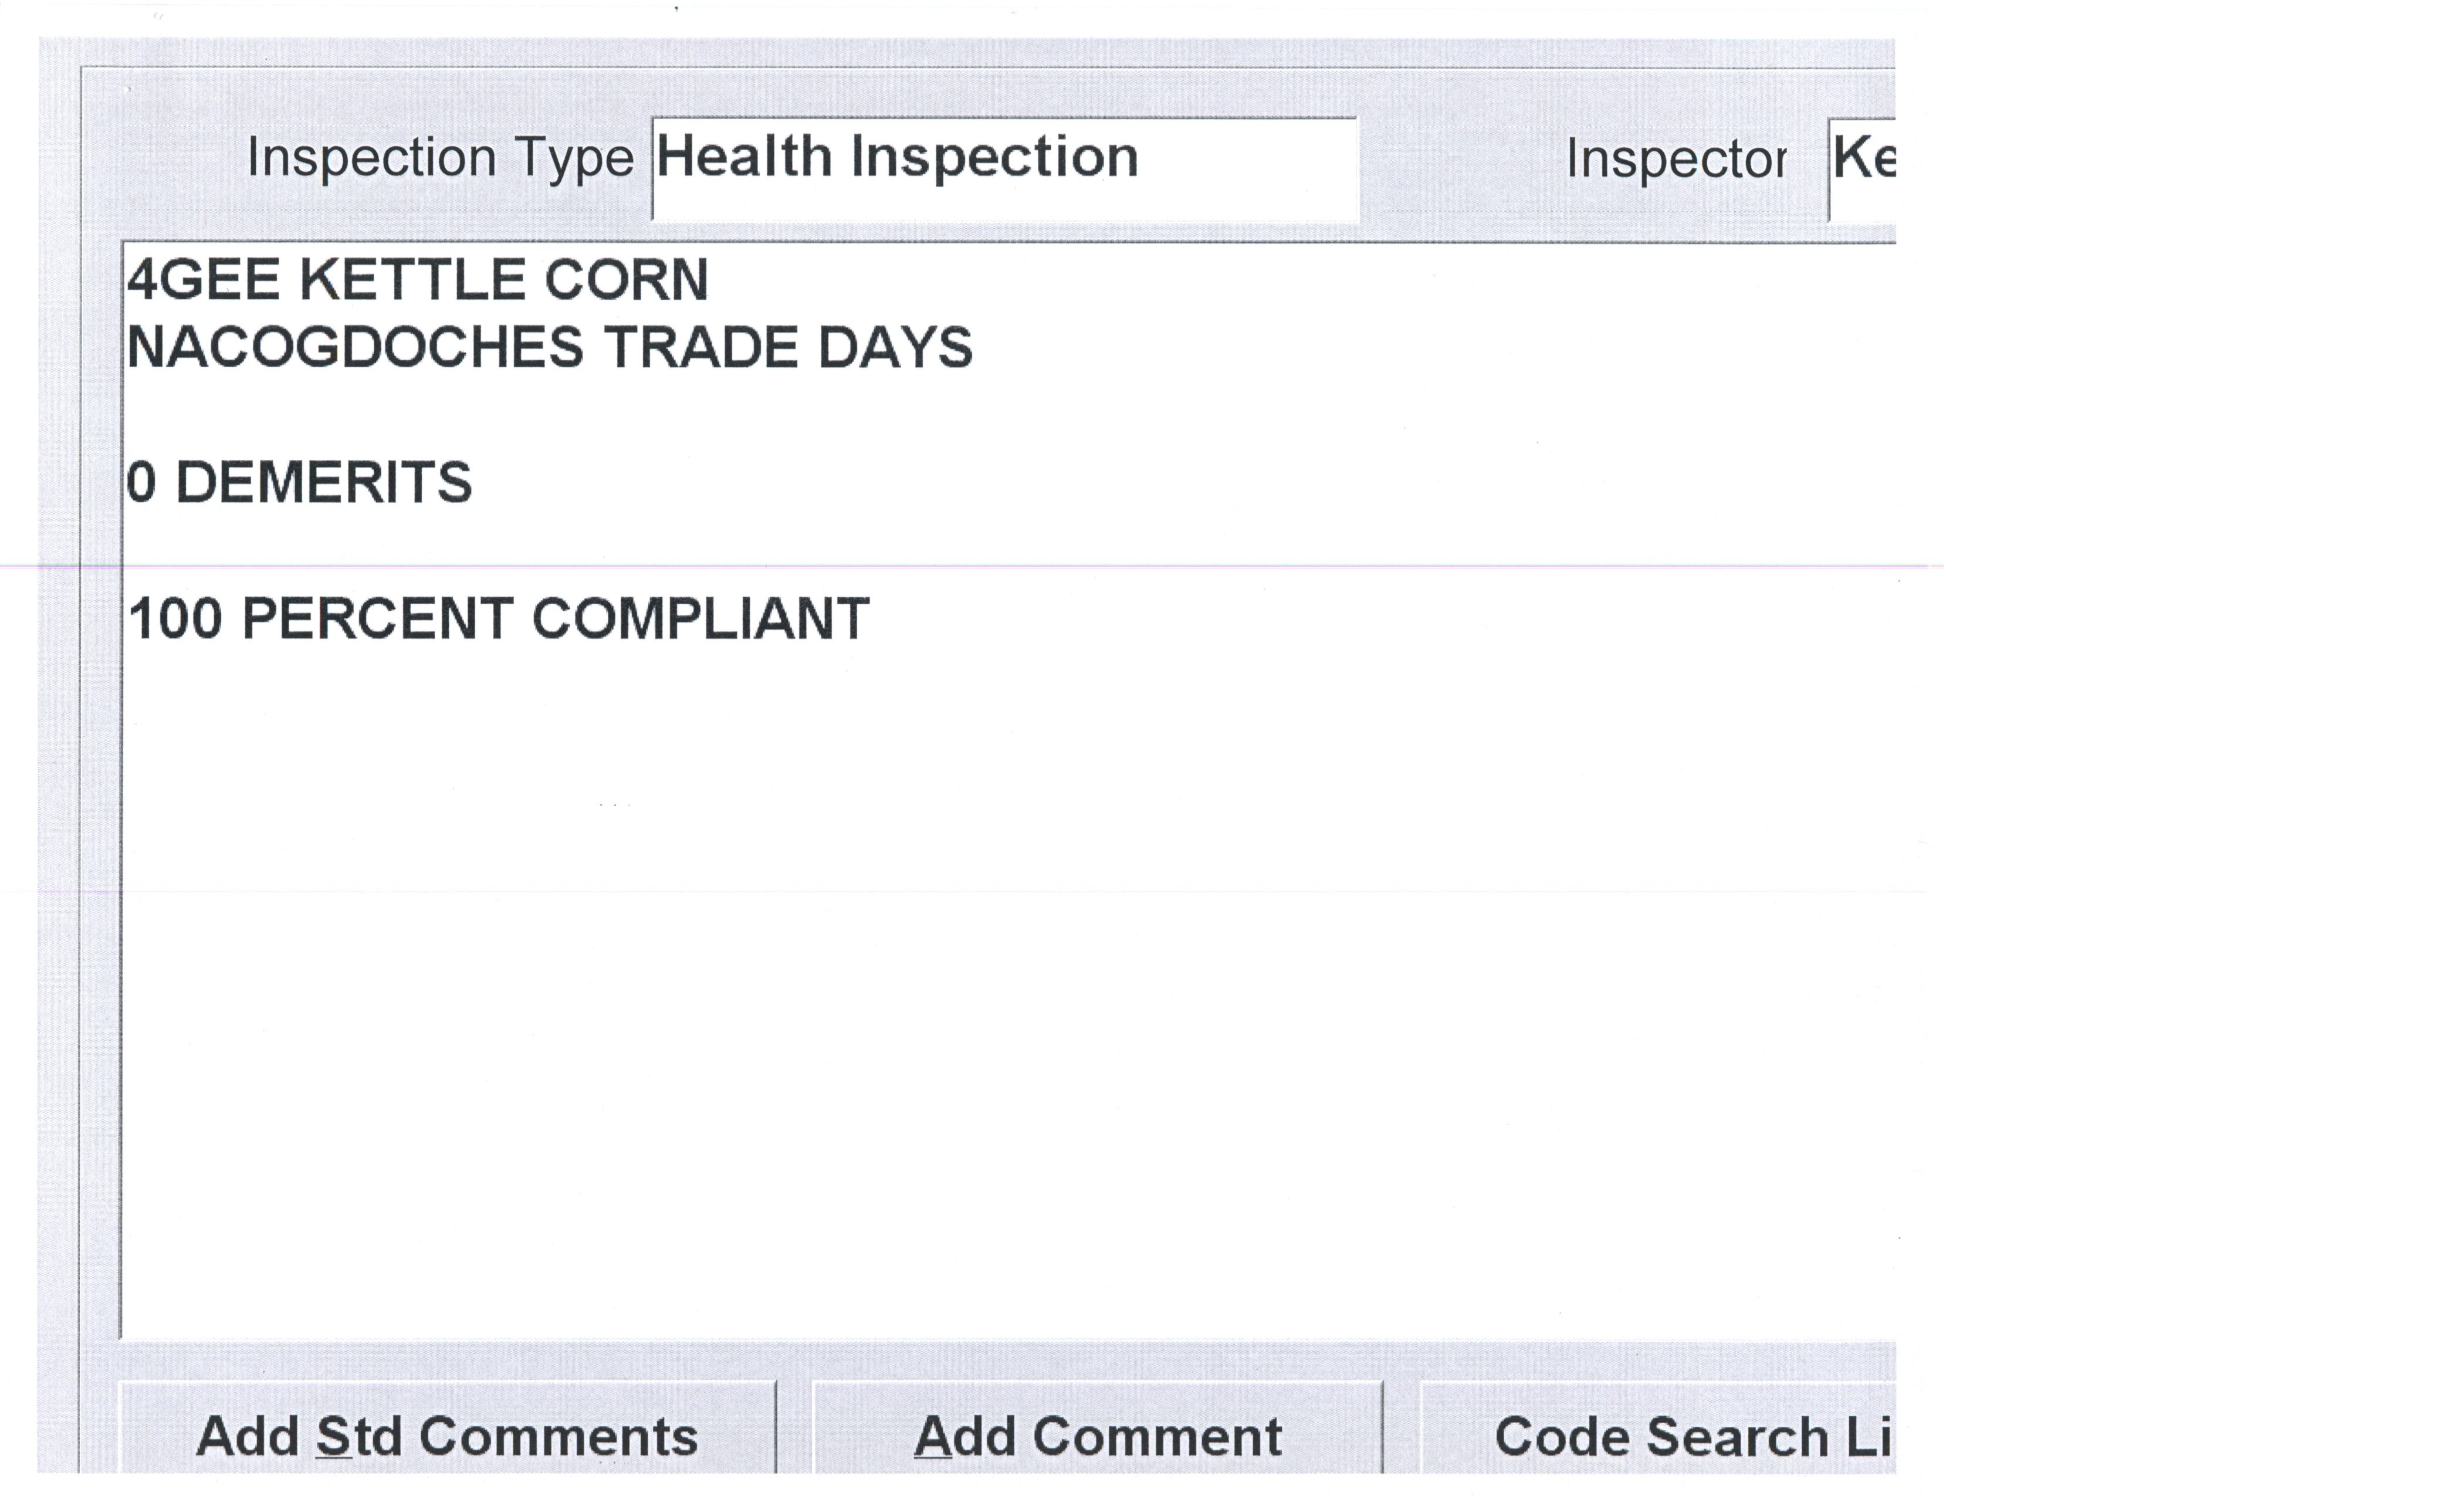Click the word PERCENT in comments
The width and height of the screenshot is (2464, 1496).
377,619
